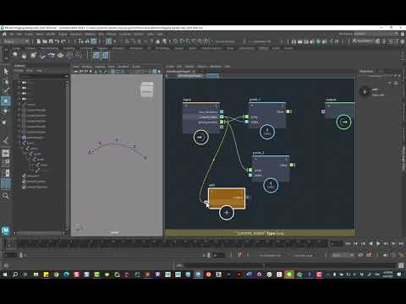This screenshot has width=406, height=304.
Task: Pick the Paint selection tool
Action: coord(6,90)
